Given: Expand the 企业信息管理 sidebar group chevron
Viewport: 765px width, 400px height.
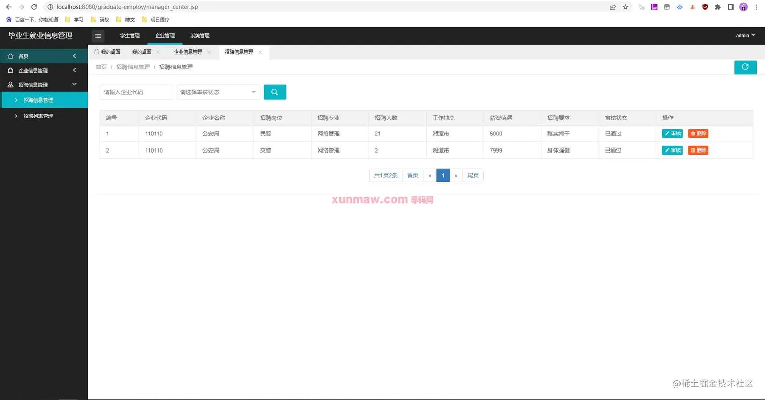Looking at the screenshot, I should [74, 70].
